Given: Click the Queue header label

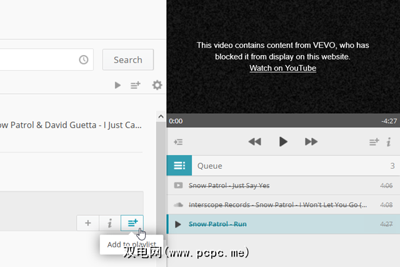Looking at the screenshot, I should [210, 166].
